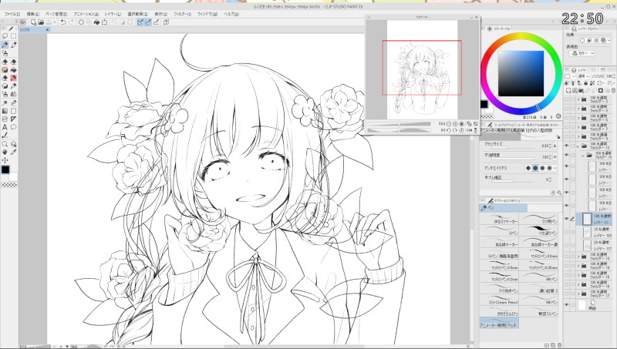The width and height of the screenshot is (617, 349).
Task: Select the Move layer tool
Action: coord(5,160)
